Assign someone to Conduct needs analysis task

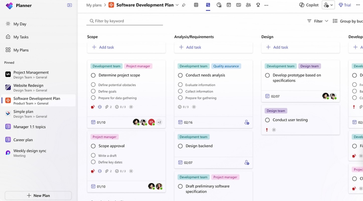tap(247, 122)
